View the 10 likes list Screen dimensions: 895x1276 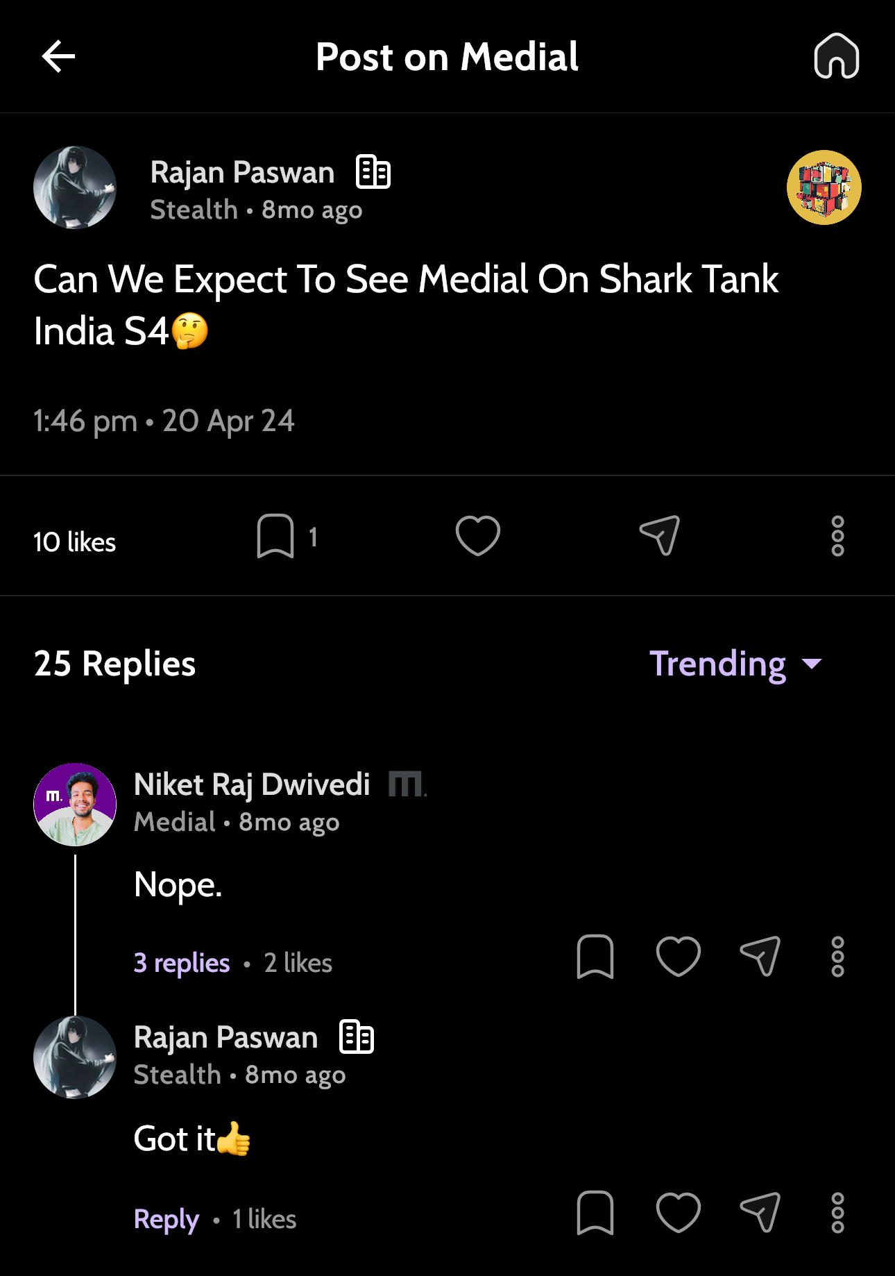tap(75, 542)
